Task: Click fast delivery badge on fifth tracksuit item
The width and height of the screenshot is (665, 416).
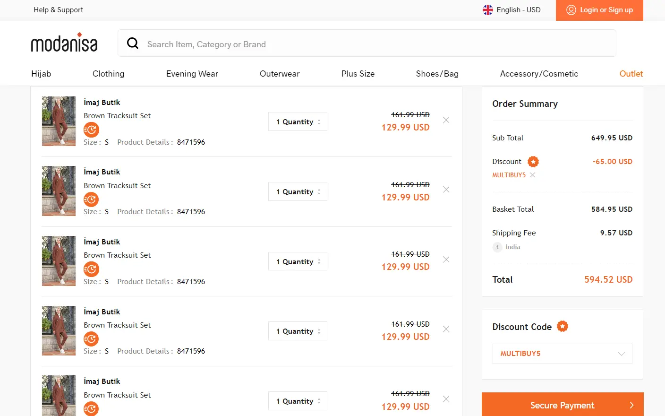Action: (92, 408)
